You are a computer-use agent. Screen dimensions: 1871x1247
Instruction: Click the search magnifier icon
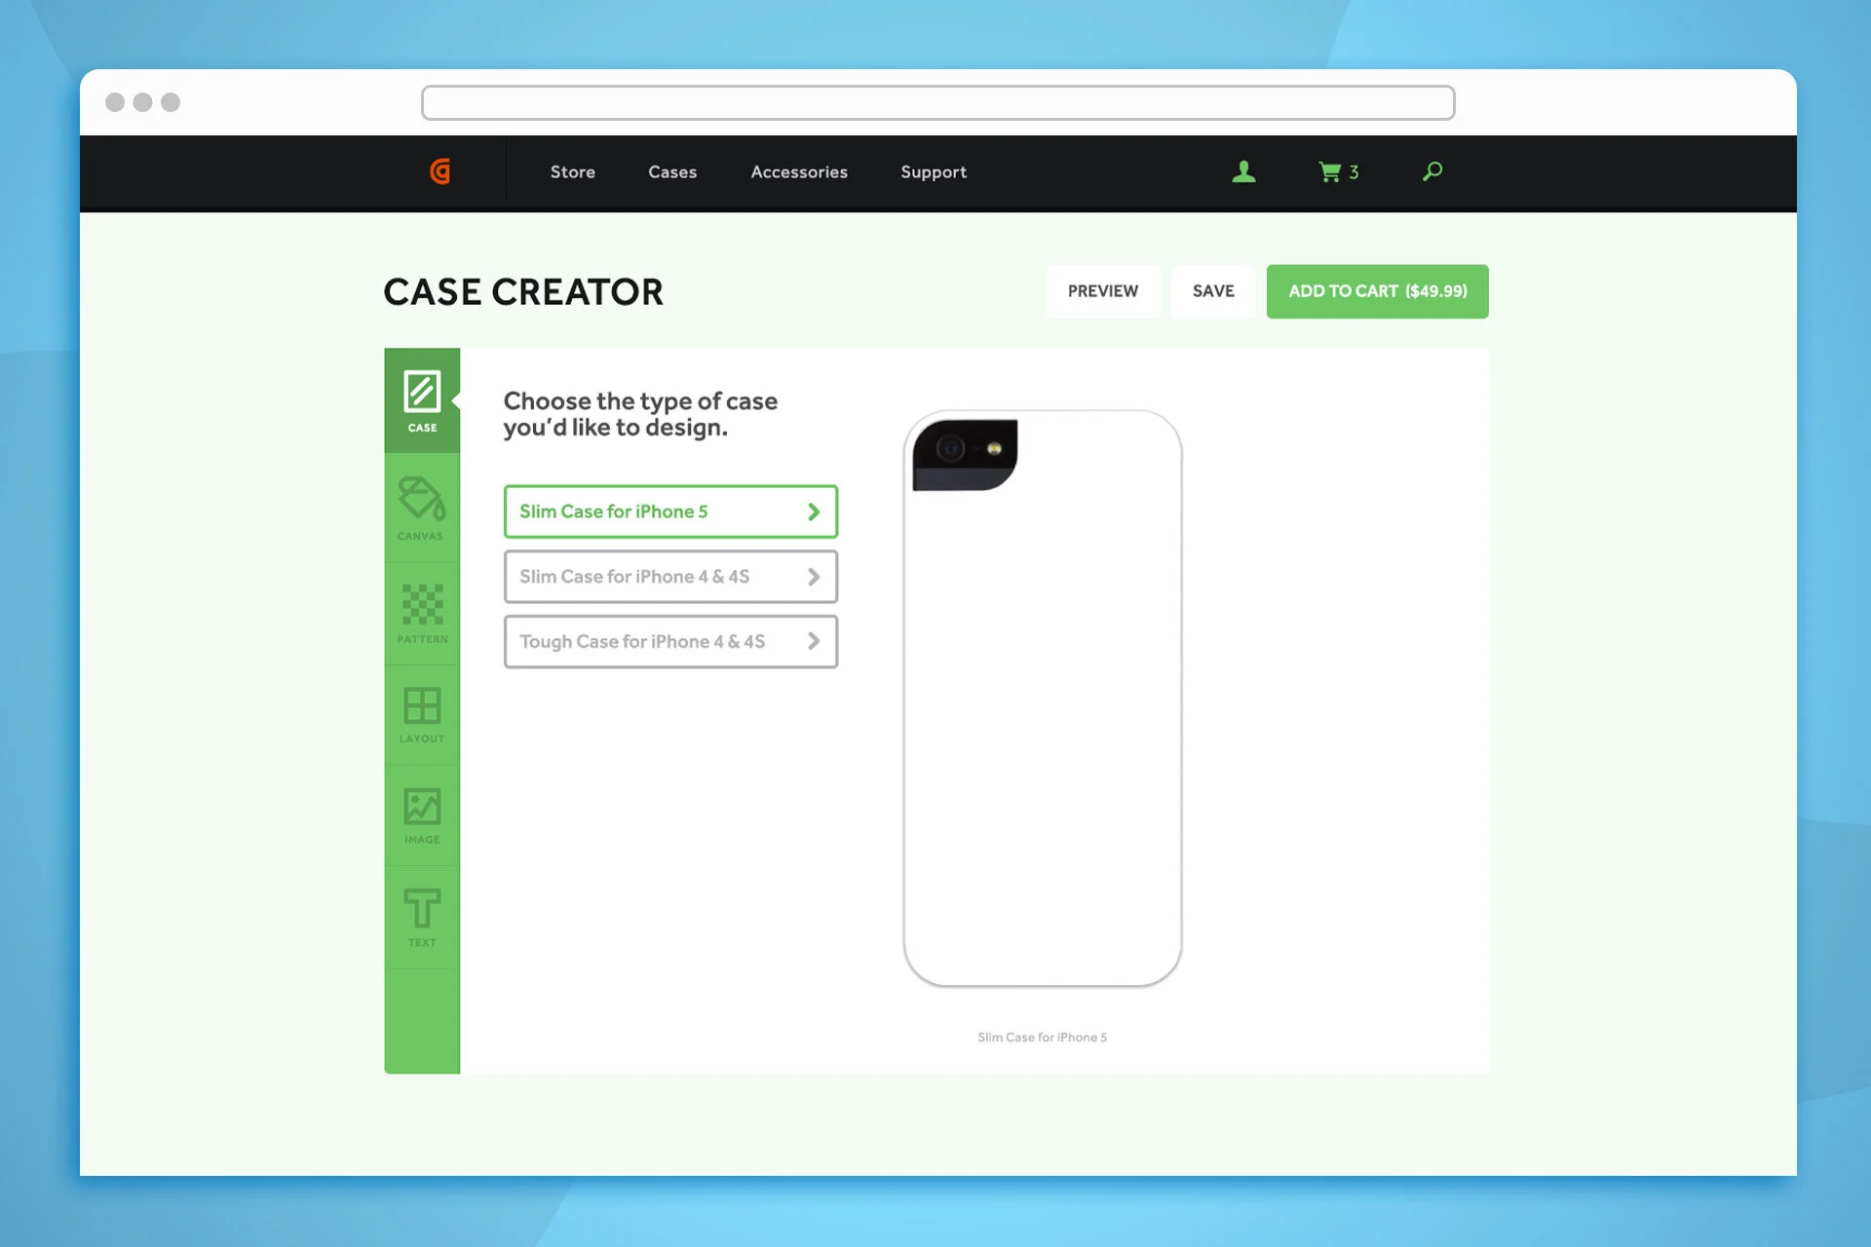pyautogui.click(x=1432, y=172)
